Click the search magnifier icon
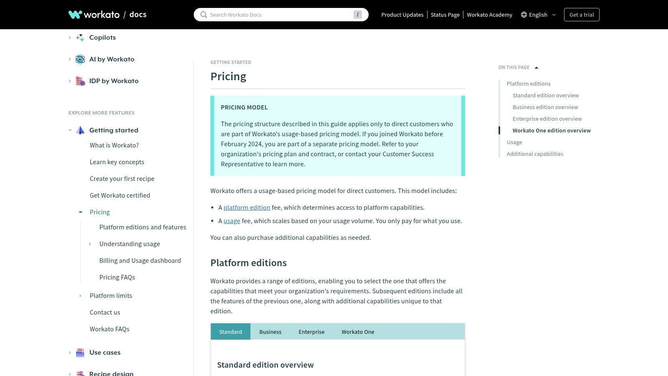 (x=203, y=14)
